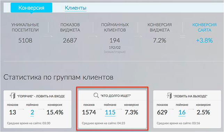Click the exit door icon in "Ловить на выходе"
Image resolution: width=224 pixels, height=132 pixels.
[169, 96]
